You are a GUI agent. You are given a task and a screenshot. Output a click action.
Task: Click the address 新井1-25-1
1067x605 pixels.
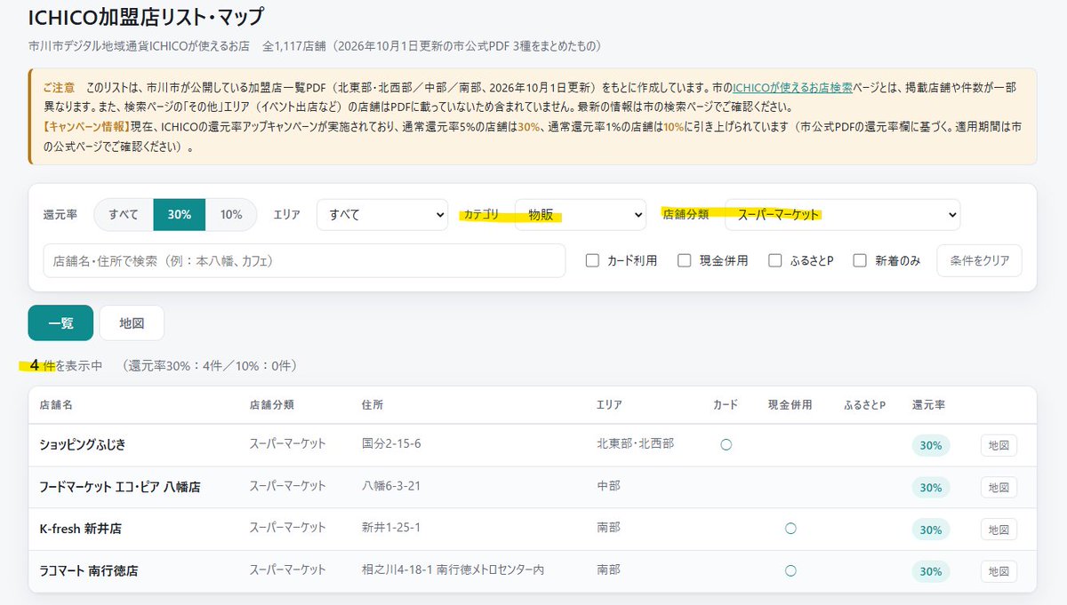tap(391, 528)
